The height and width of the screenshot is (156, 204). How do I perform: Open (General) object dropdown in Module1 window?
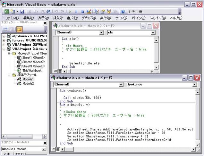[x=121, y=84]
